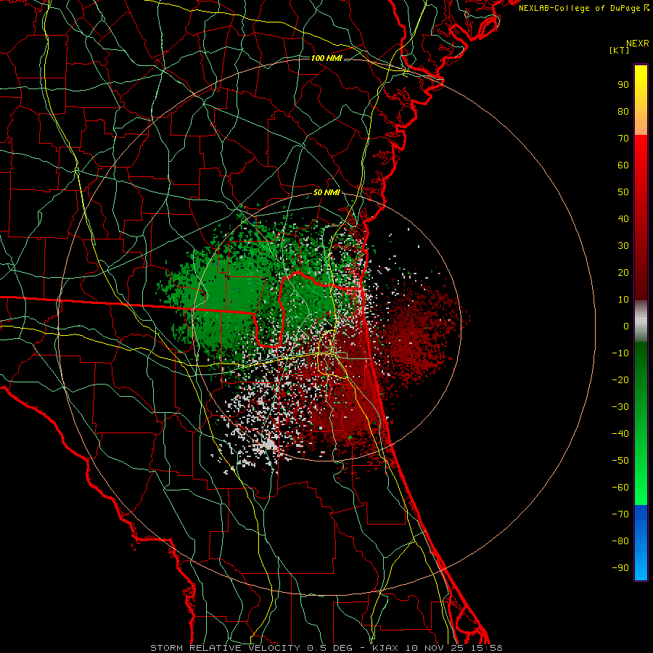653x653 pixels.
Task: Click the positive 40 value on the scale
Action: (623, 218)
